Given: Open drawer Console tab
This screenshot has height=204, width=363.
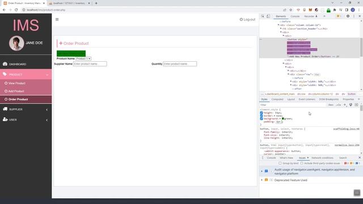Looking at the screenshot, I should pyautogui.click(x=271, y=158).
